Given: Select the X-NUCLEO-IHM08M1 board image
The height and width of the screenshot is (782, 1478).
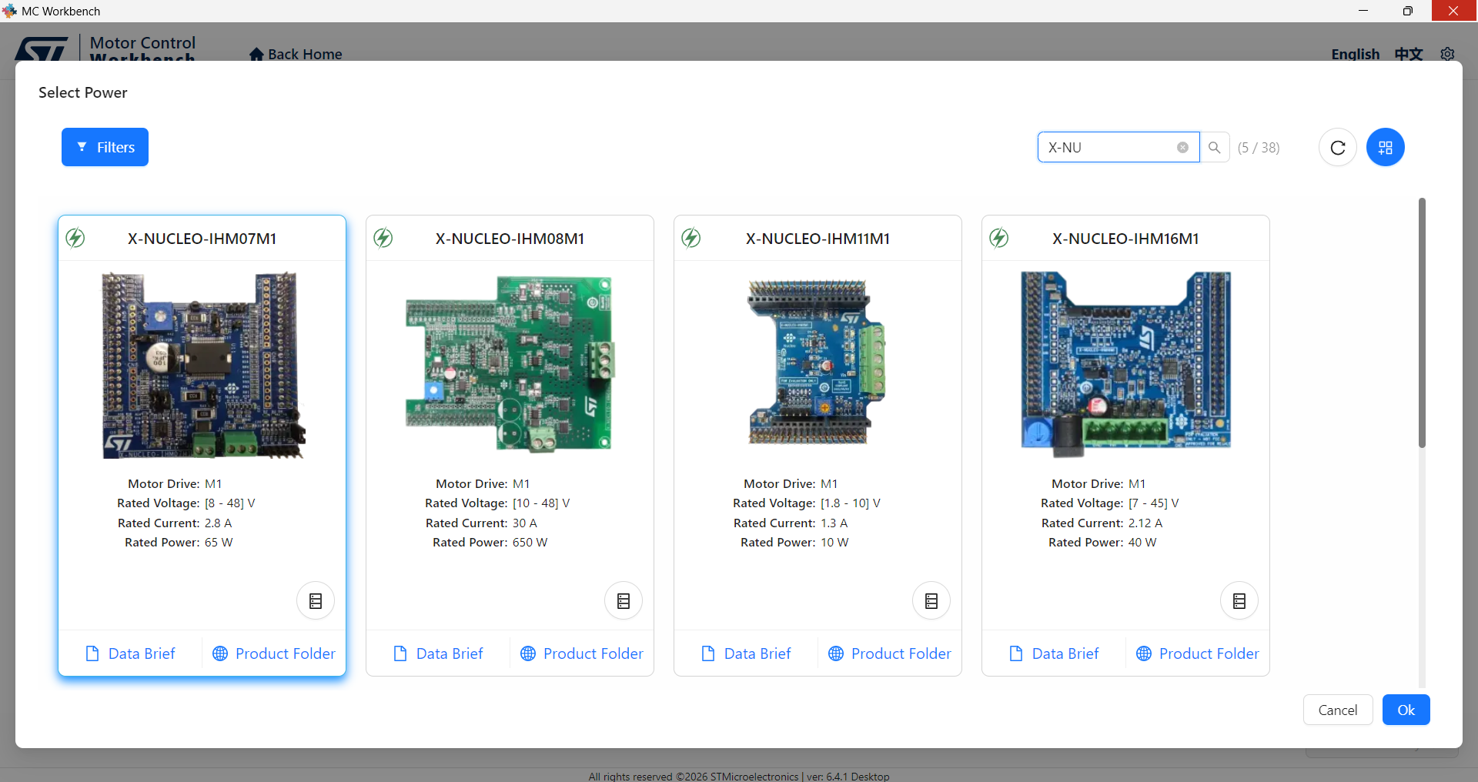Looking at the screenshot, I should [510, 363].
